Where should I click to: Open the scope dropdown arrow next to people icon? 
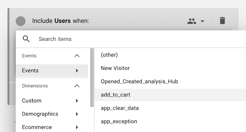(x=202, y=21)
